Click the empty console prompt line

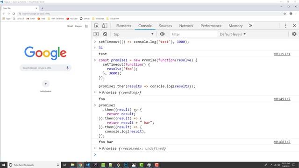coord(195,154)
